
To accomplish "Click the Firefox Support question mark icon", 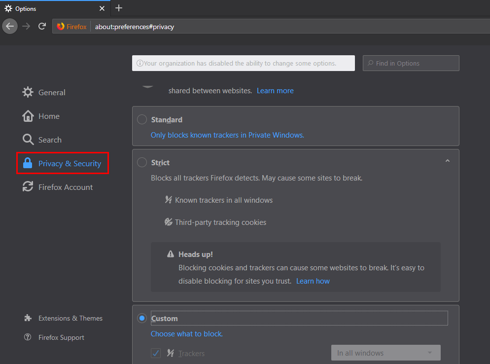I will point(28,337).
